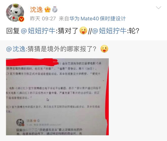
Task: Tap the 来自 source label
Action: click(64, 19)
